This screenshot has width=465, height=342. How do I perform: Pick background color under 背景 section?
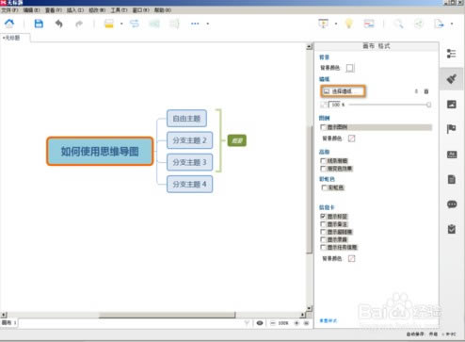point(350,68)
